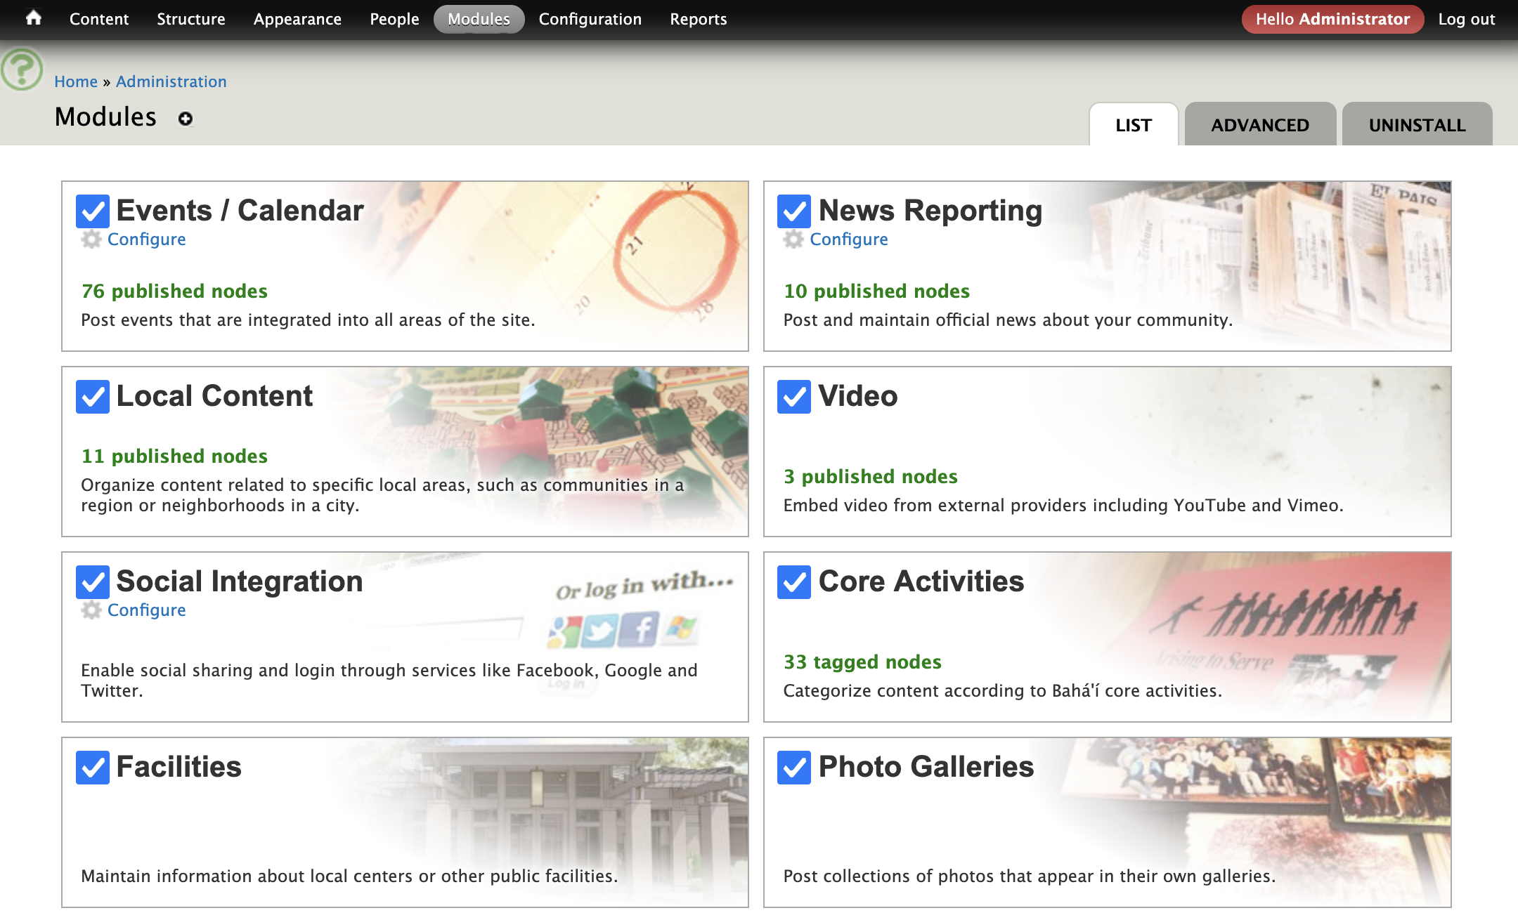Open the help icon near the breadcrumb
This screenshot has height=920, width=1518.
click(x=20, y=70)
